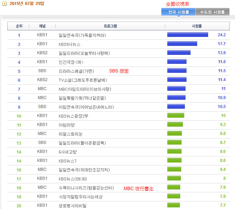The width and height of the screenshot is (235, 209).
Task: Click the 8.7 rating value
Action: click(x=223, y=143)
